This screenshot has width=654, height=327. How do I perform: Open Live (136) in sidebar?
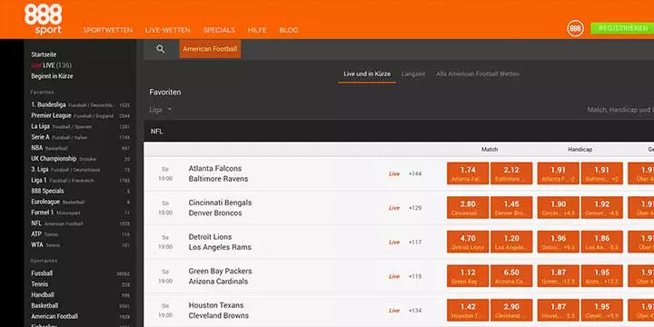(x=51, y=65)
